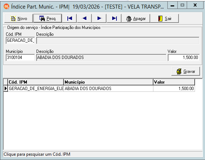205x160 pixels.
Task: Select the Valor column header
Action: [174, 82]
